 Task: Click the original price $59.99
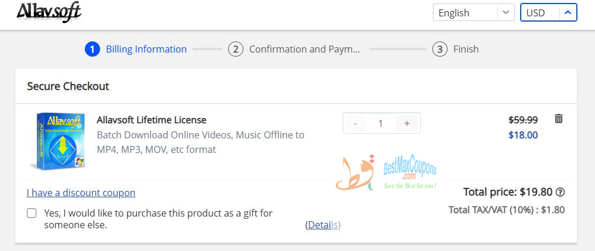click(523, 120)
